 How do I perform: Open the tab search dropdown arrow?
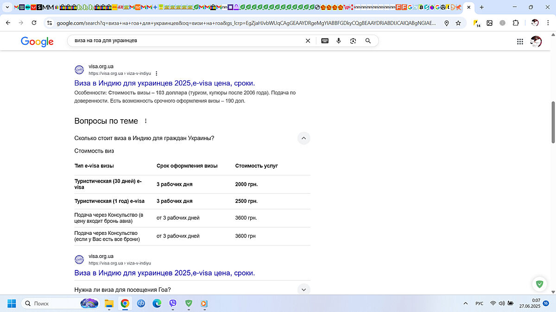click(7, 7)
